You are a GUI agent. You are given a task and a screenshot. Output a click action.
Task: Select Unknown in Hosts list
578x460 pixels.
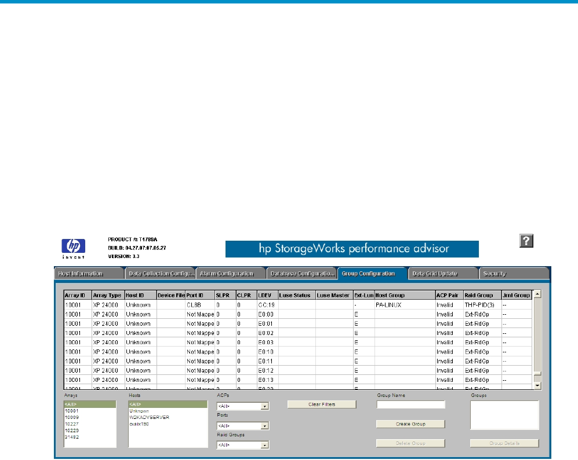pyautogui.click(x=168, y=411)
